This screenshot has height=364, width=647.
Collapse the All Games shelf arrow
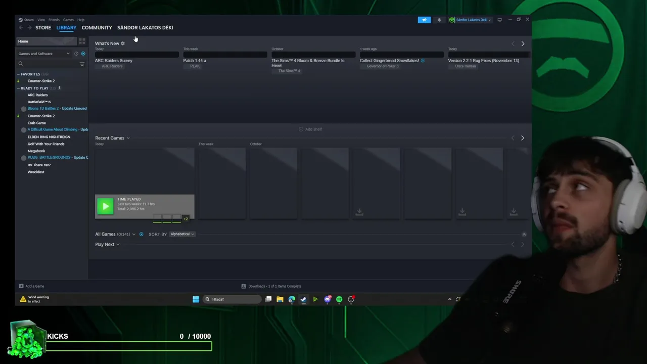pos(524,234)
